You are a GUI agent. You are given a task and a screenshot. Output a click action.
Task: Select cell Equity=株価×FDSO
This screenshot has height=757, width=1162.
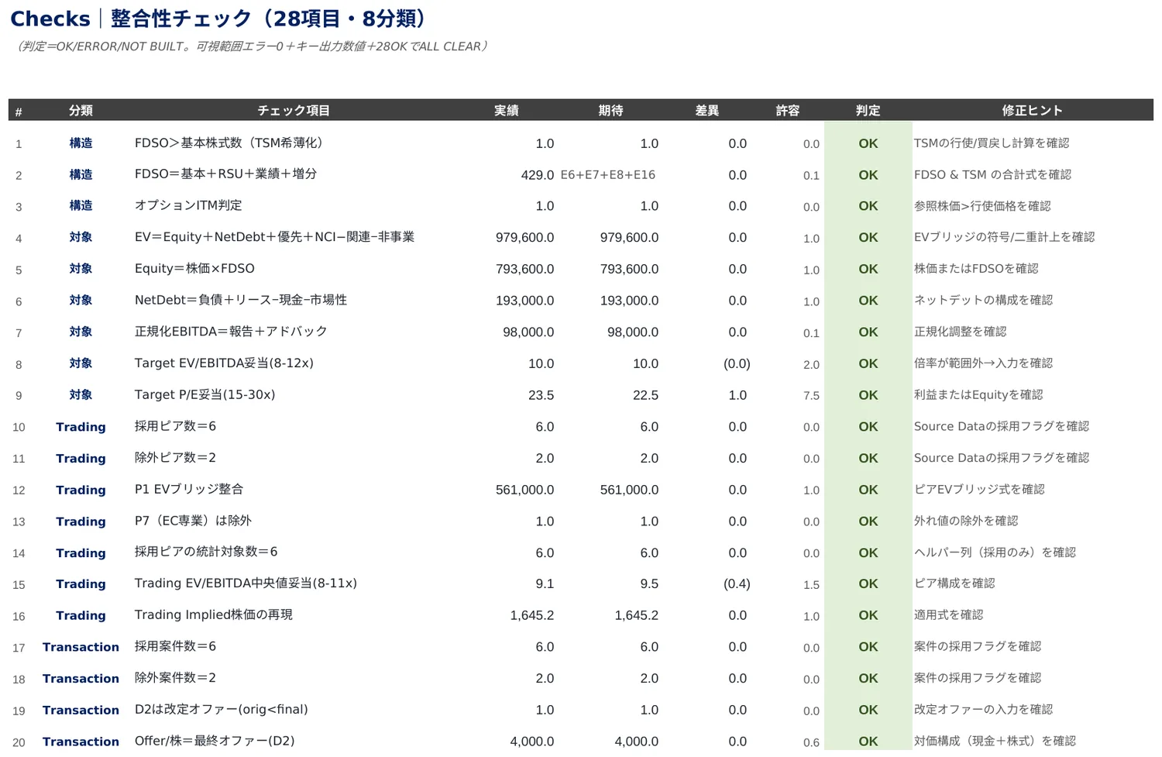[x=194, y=269]
